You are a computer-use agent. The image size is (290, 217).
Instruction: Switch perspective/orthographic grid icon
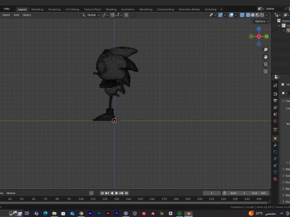(265, 71)
